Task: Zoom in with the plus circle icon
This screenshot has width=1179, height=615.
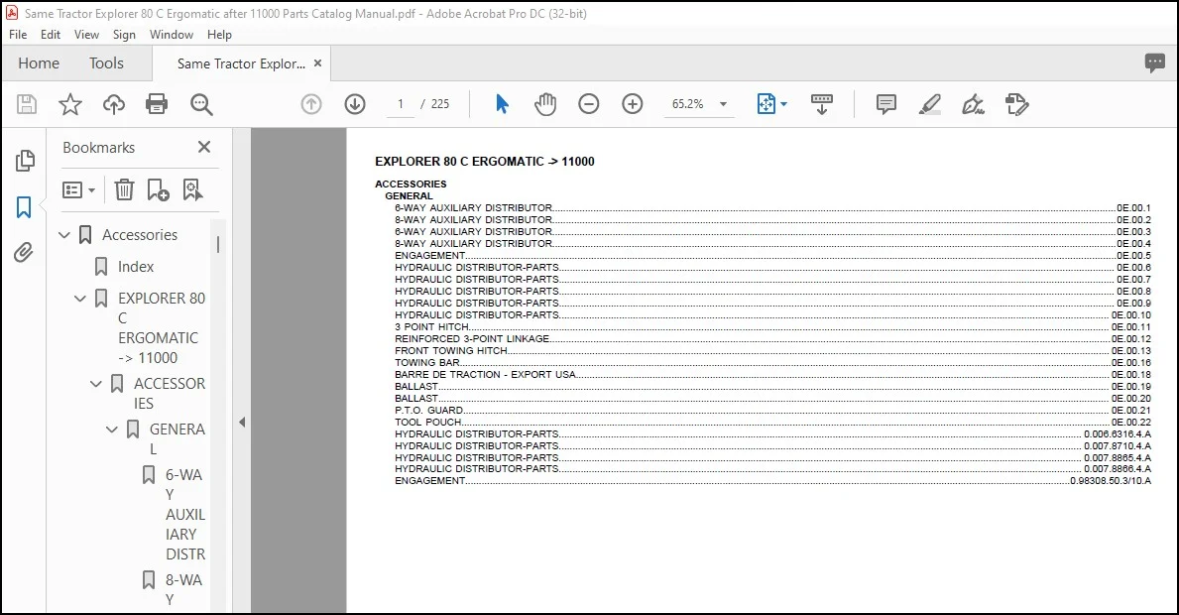Action: tap(633, 104)
